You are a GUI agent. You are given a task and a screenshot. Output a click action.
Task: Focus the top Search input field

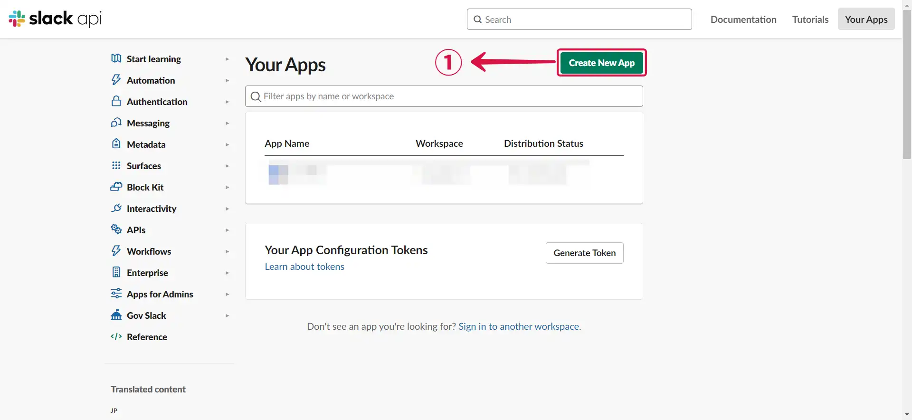coord(579,19)
